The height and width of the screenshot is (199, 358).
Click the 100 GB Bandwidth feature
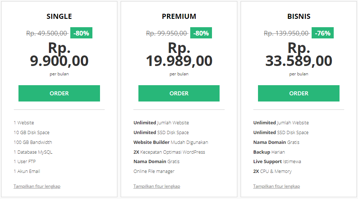point(33,142)
